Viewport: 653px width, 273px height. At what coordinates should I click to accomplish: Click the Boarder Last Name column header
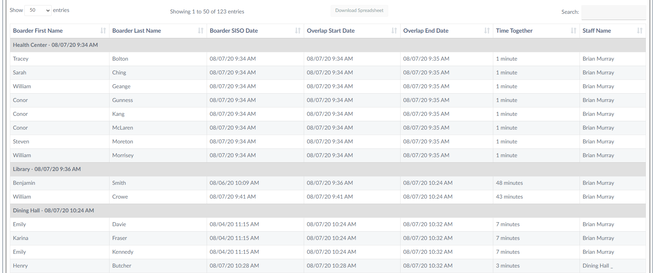click(x=158, y=31)
